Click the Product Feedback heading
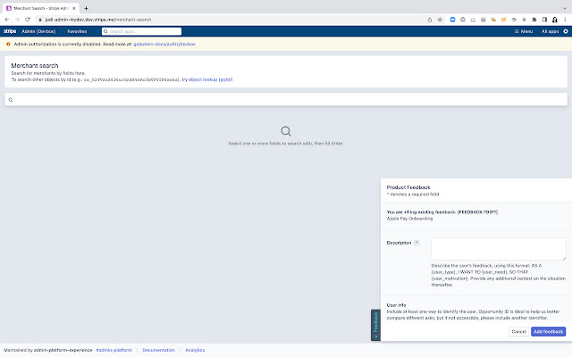572x357 pixels. pyautogui.click(x=408, y=187)
